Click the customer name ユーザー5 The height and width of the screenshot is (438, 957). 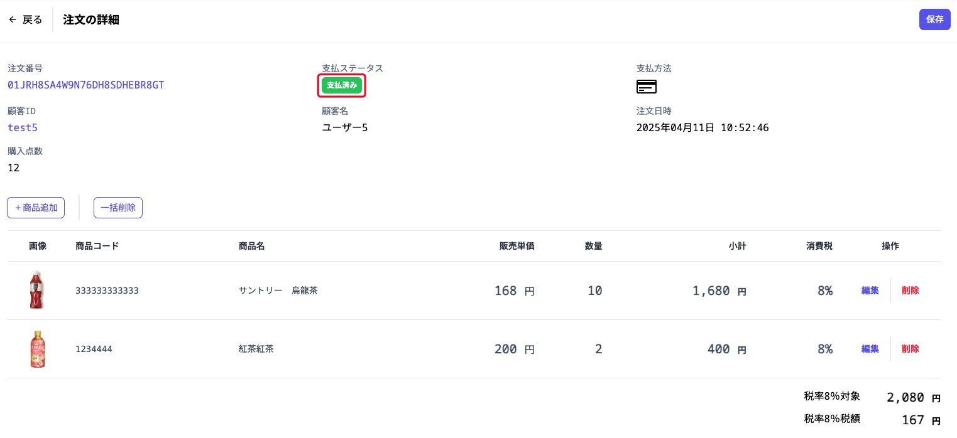[344, 127]
